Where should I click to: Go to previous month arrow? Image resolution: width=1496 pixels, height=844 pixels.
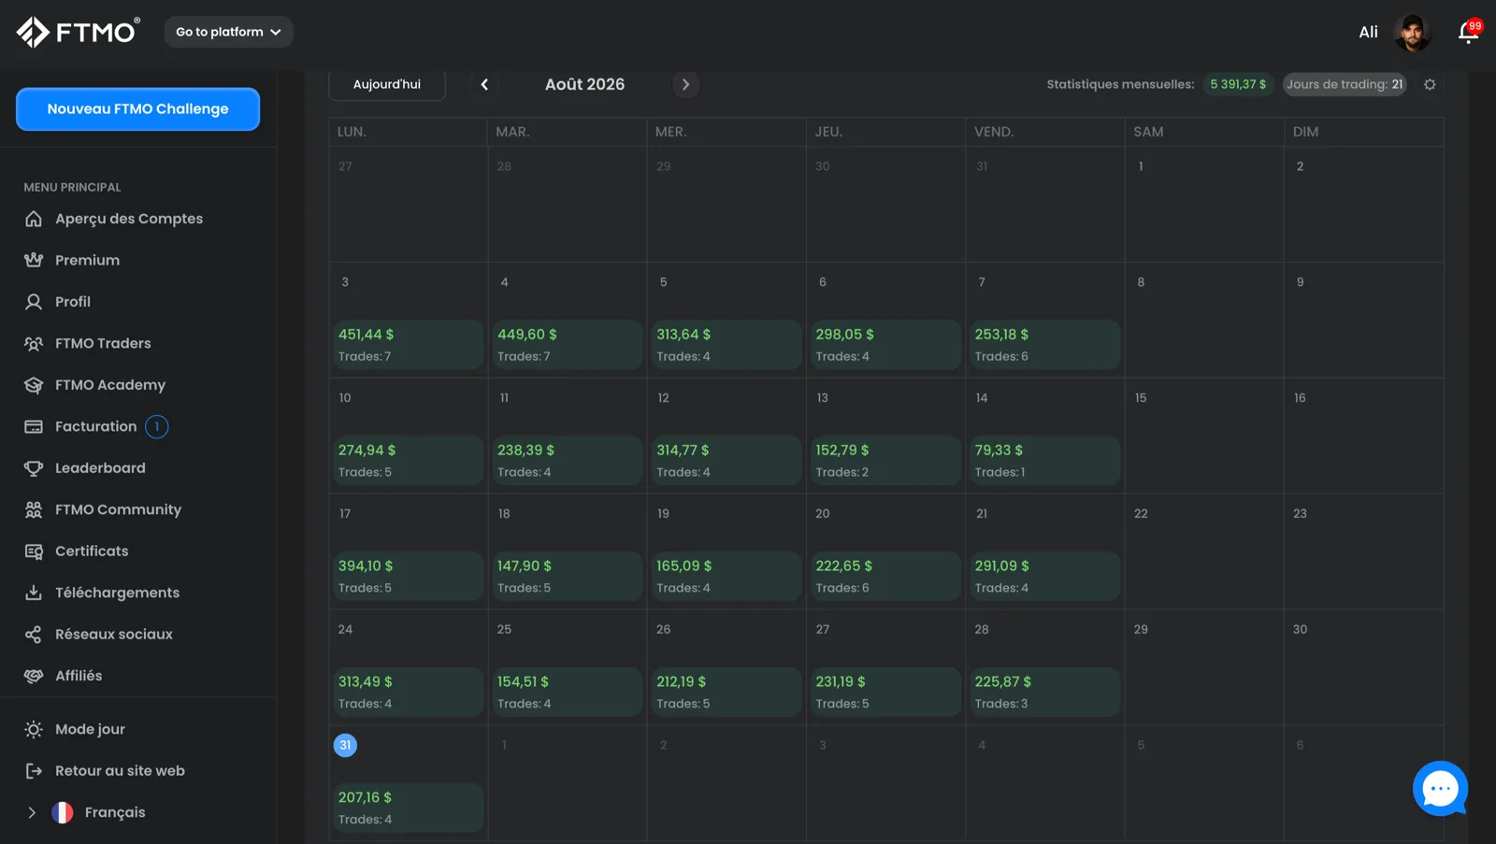(484, 84)
